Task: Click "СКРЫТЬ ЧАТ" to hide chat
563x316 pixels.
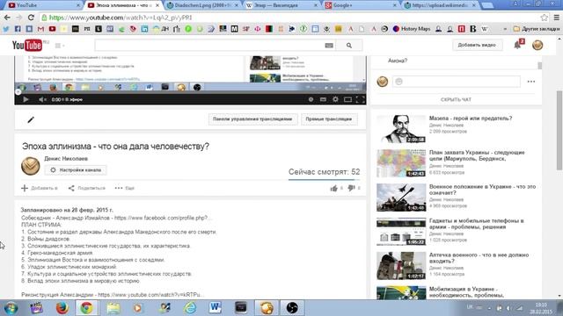Action: [x=456, y=99]
